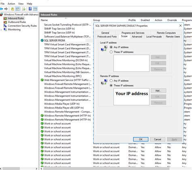Select These IP addresses under Local IP address
The height and width of the screenshot is (170, 192).
coord(111,52)
